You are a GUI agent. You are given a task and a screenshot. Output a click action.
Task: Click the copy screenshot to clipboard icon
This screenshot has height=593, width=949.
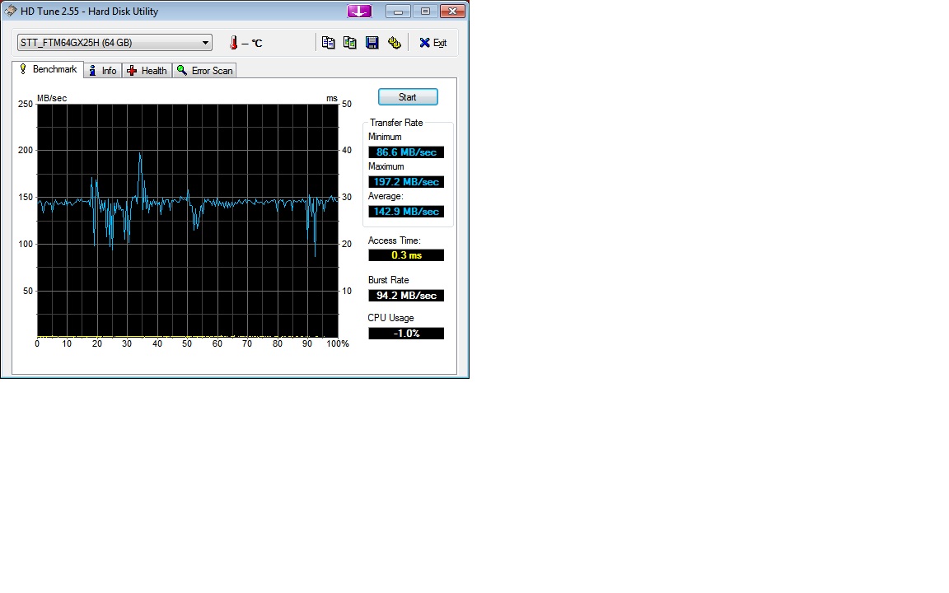(x=350, y=42)
